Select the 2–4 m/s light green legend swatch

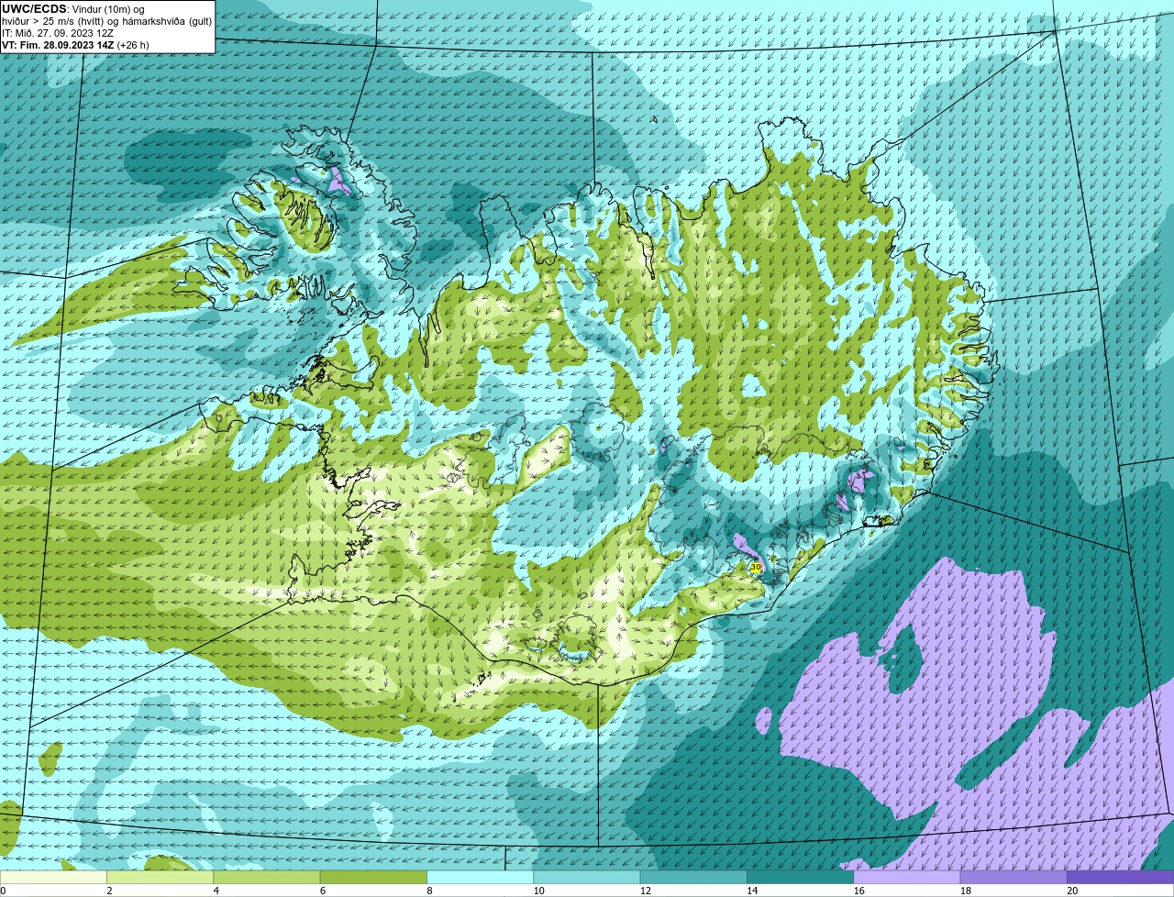(161, 877)
